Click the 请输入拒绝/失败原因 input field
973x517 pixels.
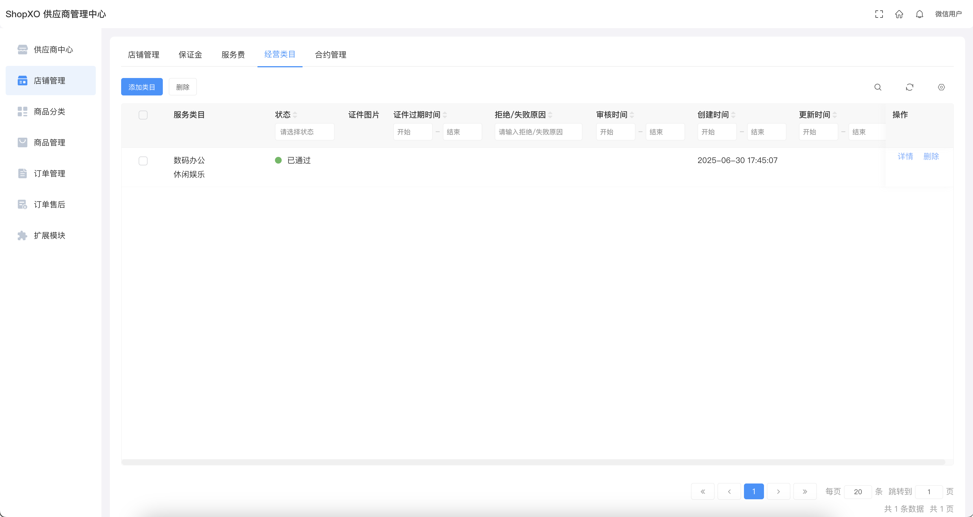(x=538, y=132)
